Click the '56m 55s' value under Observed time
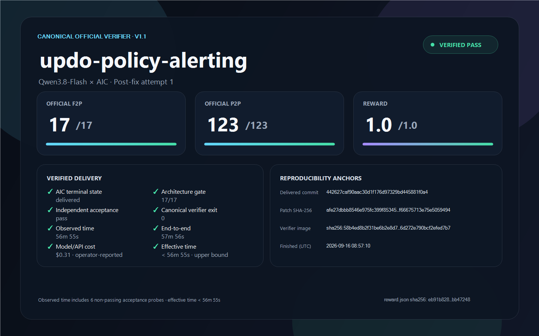The image size is (539, 336). pos(67,237)
